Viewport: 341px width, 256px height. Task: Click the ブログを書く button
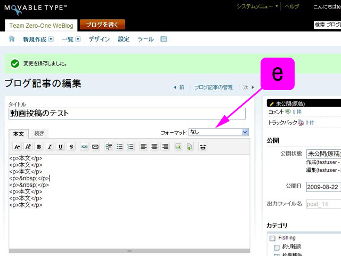102,25
